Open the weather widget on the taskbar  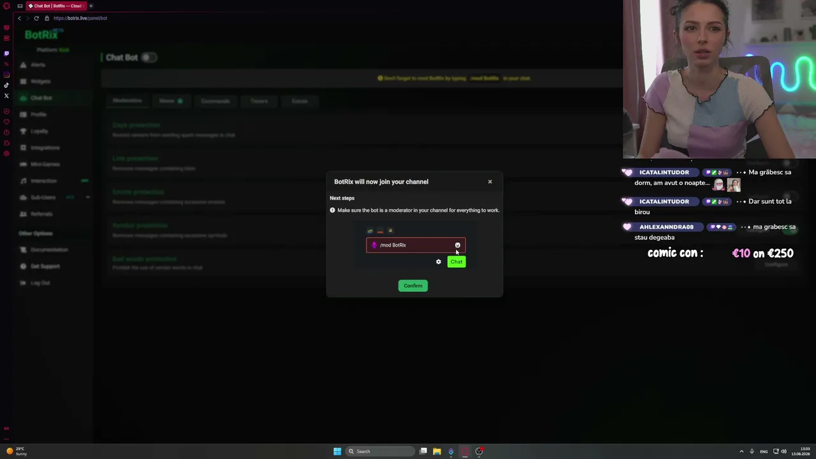click(x=17, y=451)
